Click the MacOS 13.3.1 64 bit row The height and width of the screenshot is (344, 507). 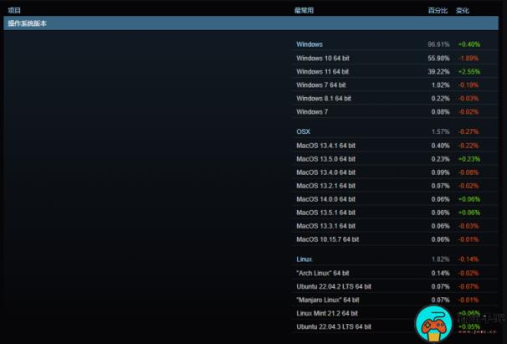click(395, 226)
